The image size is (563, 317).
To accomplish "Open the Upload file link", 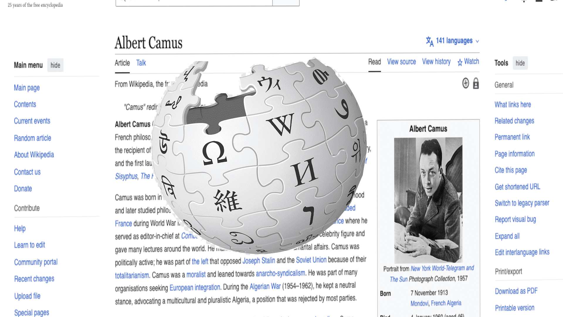I will 27,296.
